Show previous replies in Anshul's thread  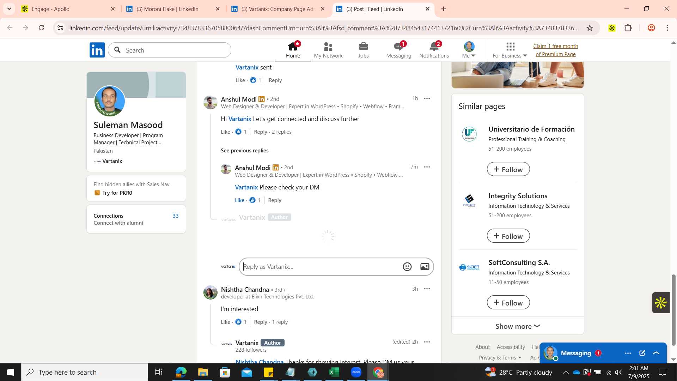tap(244, 150)
